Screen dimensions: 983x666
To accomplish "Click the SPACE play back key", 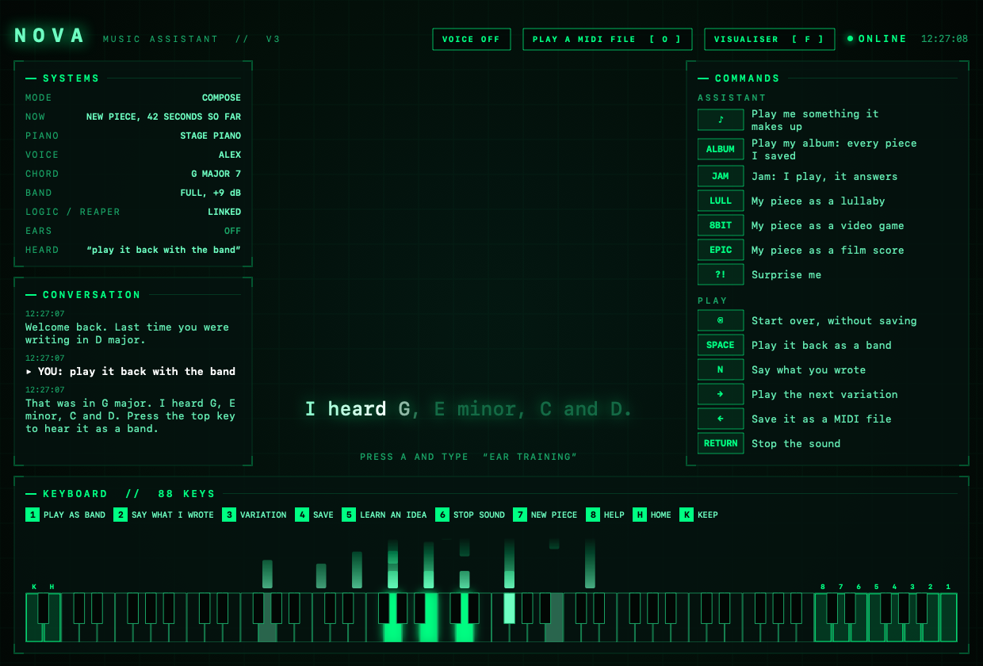I will [x=721, y=345].
